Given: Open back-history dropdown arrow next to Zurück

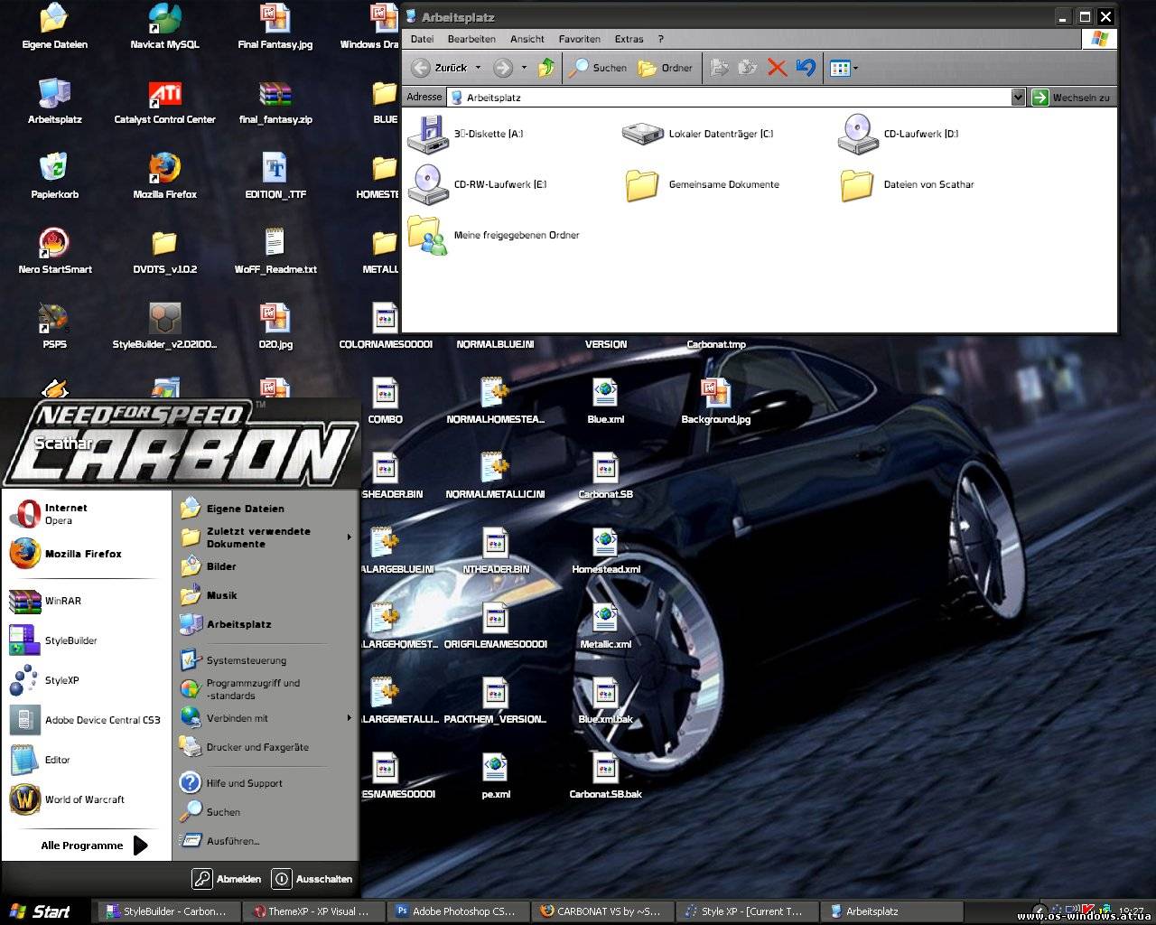Looking at the screenshot, I should 478,68.
